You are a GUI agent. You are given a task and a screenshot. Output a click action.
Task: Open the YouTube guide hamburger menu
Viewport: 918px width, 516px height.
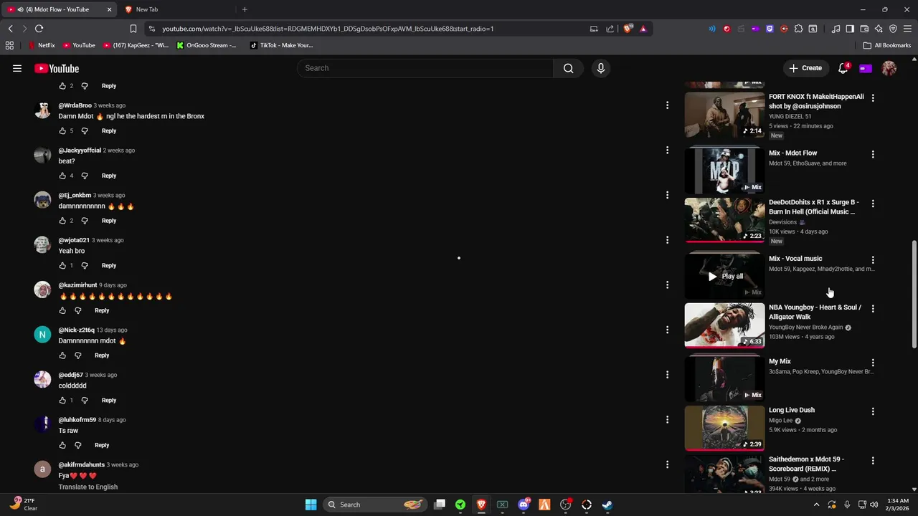click(x=17, y=68)
